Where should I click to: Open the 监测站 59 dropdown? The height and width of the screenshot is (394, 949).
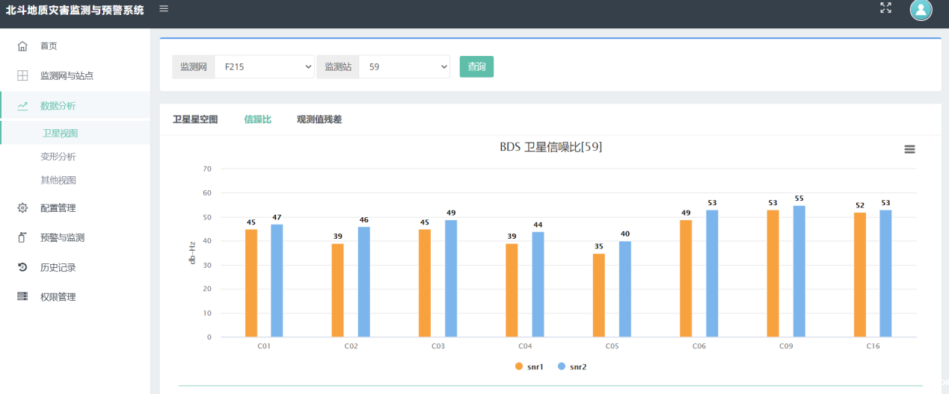(404, 66)
